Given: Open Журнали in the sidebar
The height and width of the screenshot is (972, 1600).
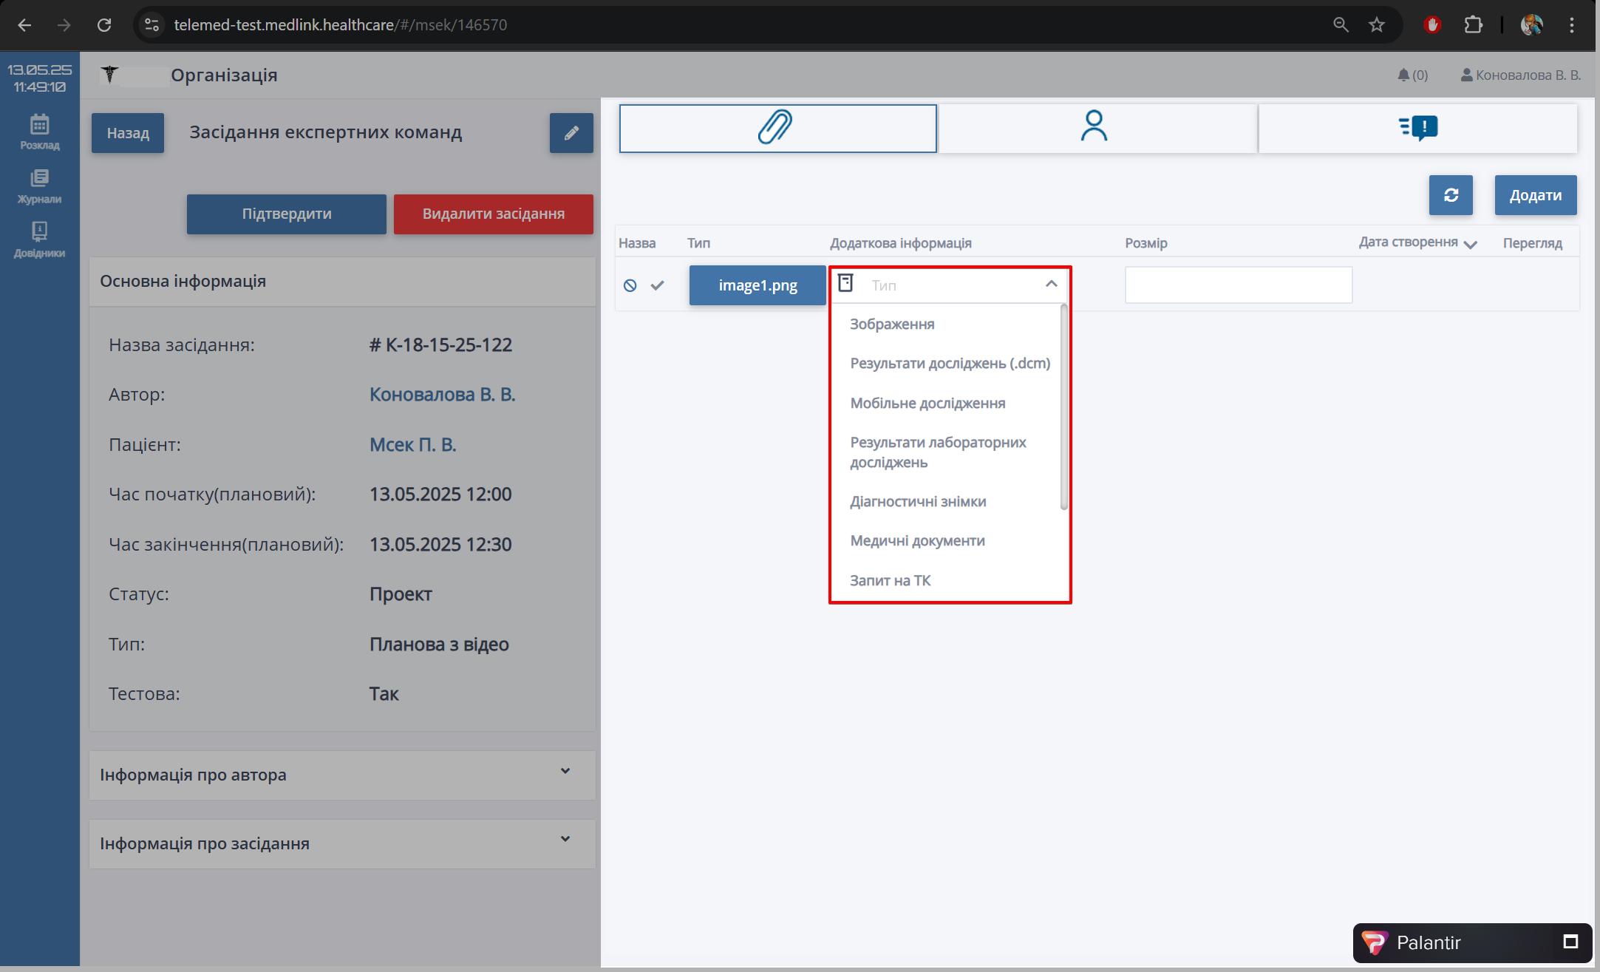Looking at the screenshot, I should click(x=39, y=186).
